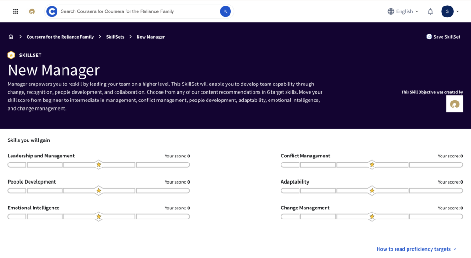Click People Development progress bar
471x258 pixels.
(98, 191)
